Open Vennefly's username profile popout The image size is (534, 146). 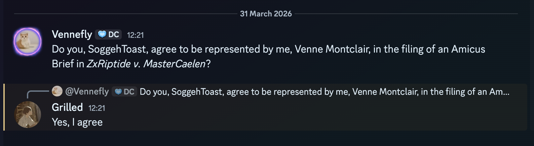click(72, 34)
